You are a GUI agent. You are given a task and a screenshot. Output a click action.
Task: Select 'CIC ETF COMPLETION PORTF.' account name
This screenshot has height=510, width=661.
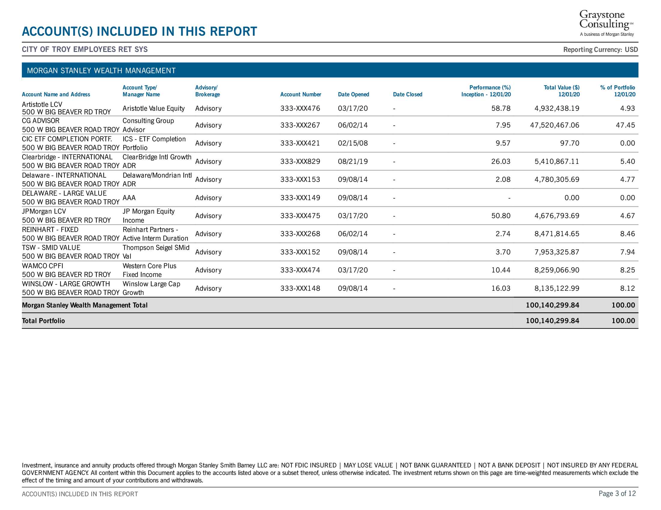[67, 139]
